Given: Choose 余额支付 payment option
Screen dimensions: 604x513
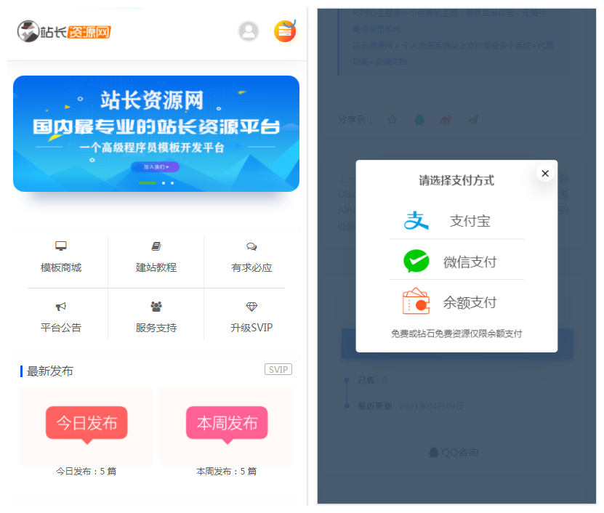Looking at the screenshot, I should (x=456, y=302).
